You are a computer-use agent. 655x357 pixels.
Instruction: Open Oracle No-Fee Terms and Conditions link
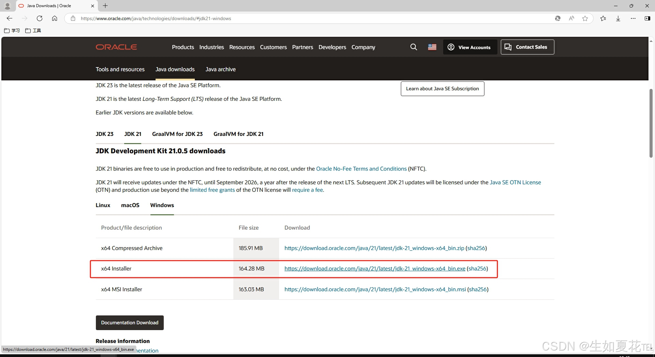coord(361,169)
